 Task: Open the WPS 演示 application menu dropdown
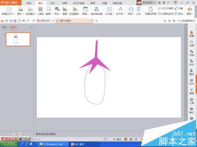pyautogui.click(x=20, y=3)
